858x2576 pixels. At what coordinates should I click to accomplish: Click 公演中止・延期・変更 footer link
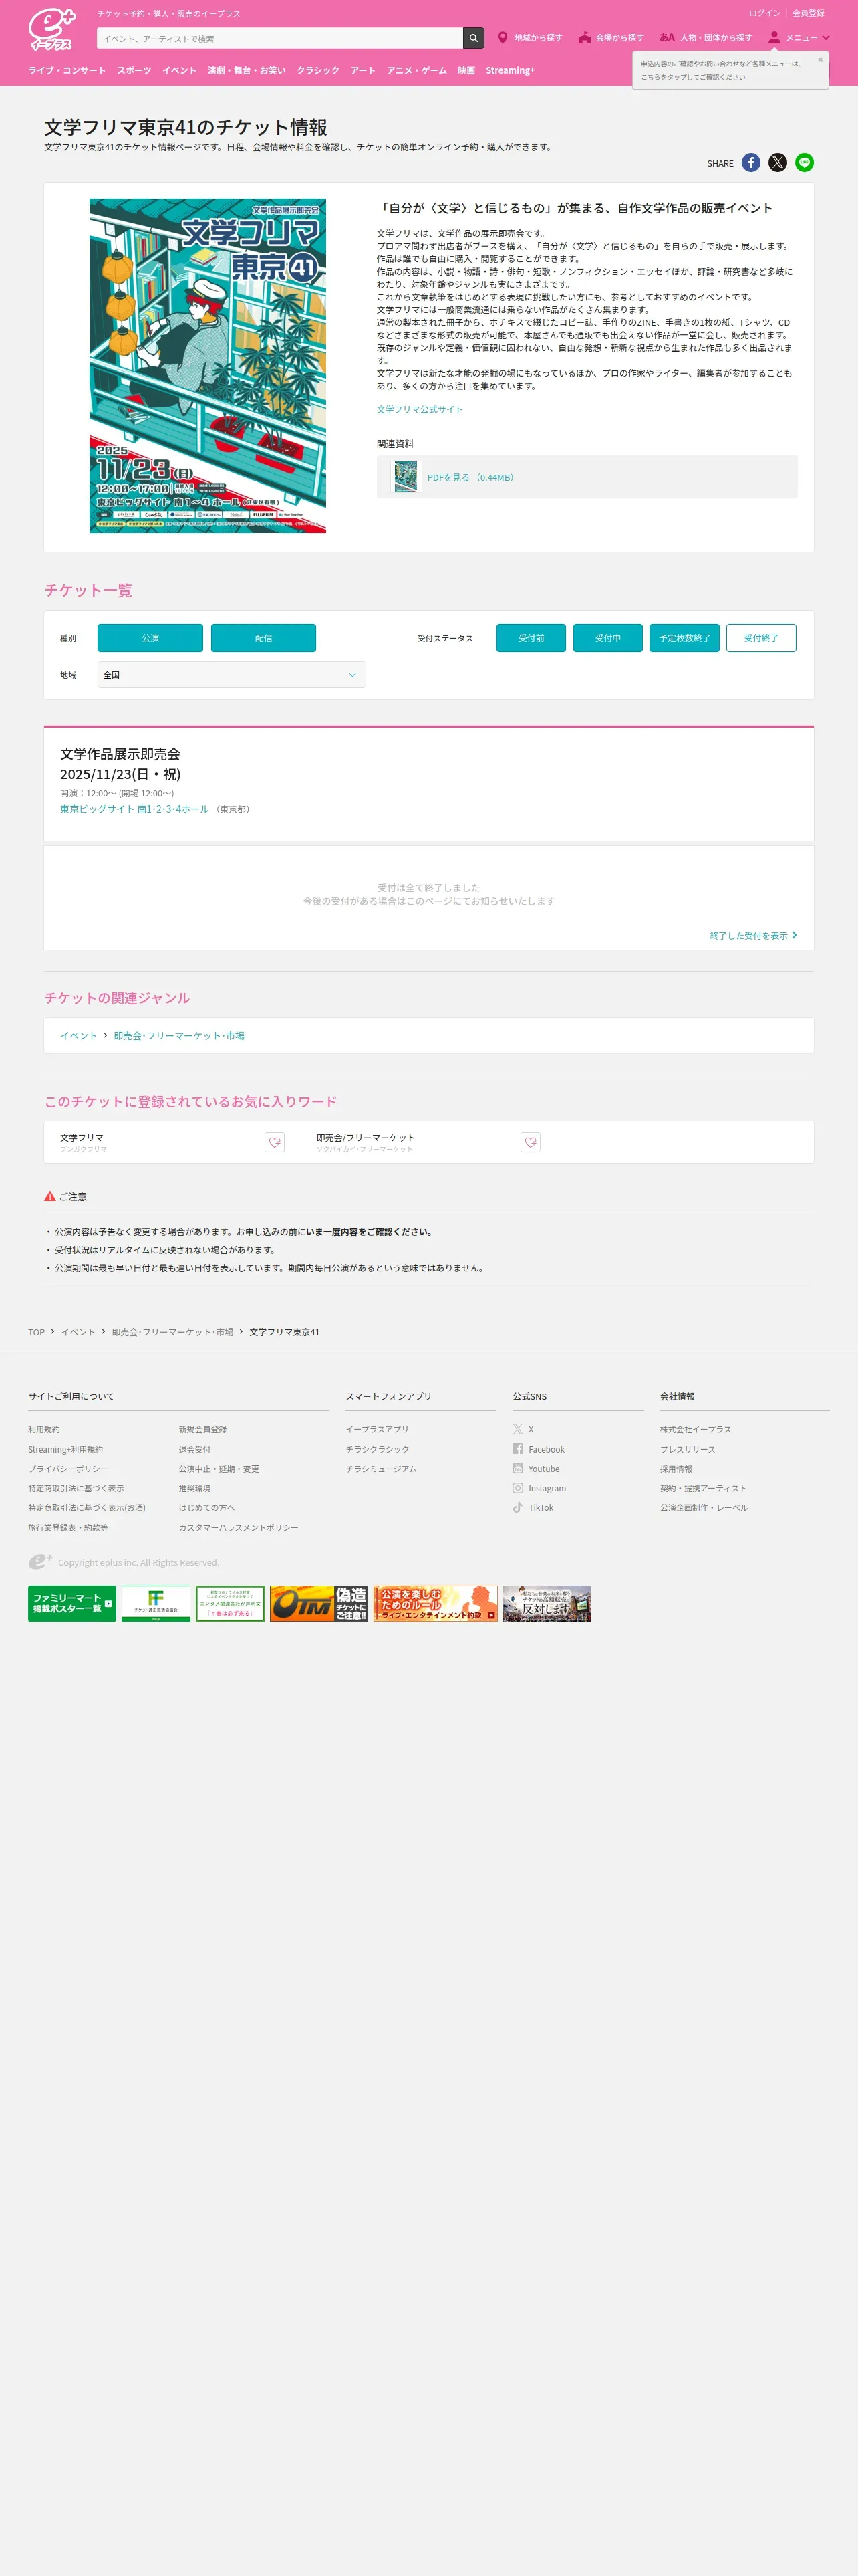pos(219,1468)
